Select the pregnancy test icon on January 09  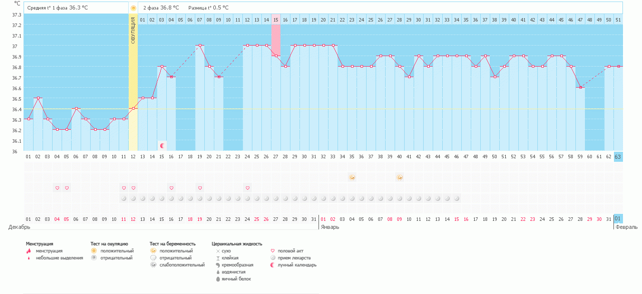click(400, 177)
